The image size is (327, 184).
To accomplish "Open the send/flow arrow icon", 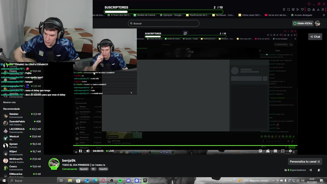I will click(298, 9).
